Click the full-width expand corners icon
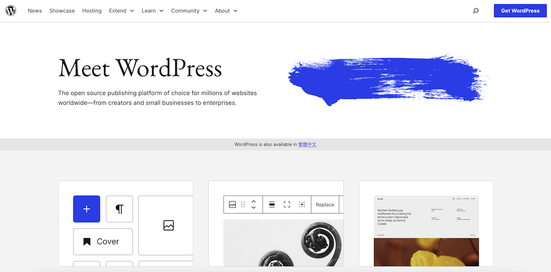 click(287, 204)
